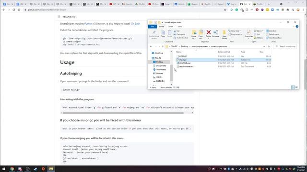Click Chrome reload page button
Image resolution: width=307 pixels, height=172 pixels.
click(14, 10)
